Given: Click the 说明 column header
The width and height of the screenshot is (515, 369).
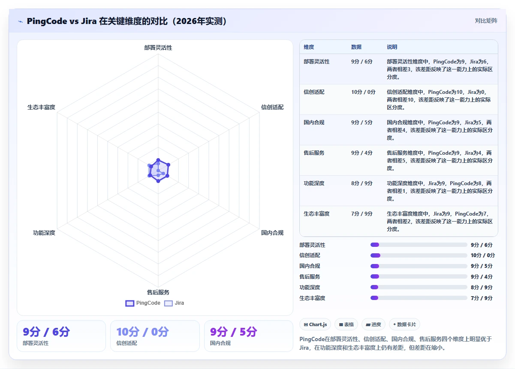Looking at the screenshot, I should click(392, 47).
